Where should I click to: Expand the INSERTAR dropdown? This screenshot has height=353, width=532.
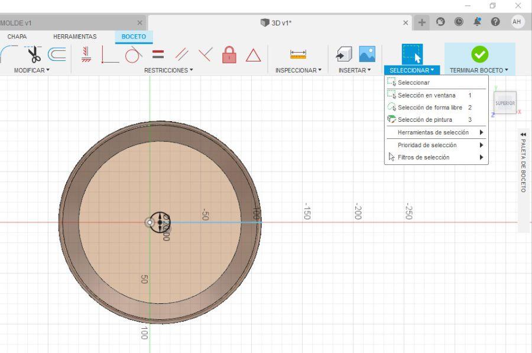point(355,70)
